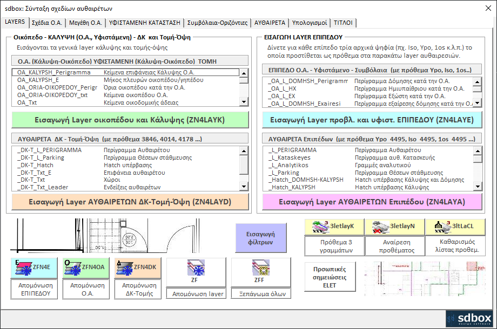Image resolution: width=497 pixels, height=329 pixels.
Task: Click down arrow of OA_KALYPSH list scrollbar
Action: tap(244, 102)
